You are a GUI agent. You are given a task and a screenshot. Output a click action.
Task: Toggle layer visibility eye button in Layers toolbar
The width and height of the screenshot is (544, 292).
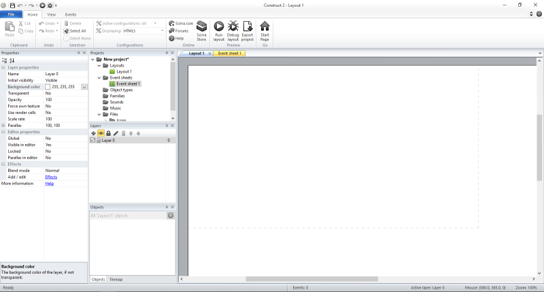[x=101, y=133]
